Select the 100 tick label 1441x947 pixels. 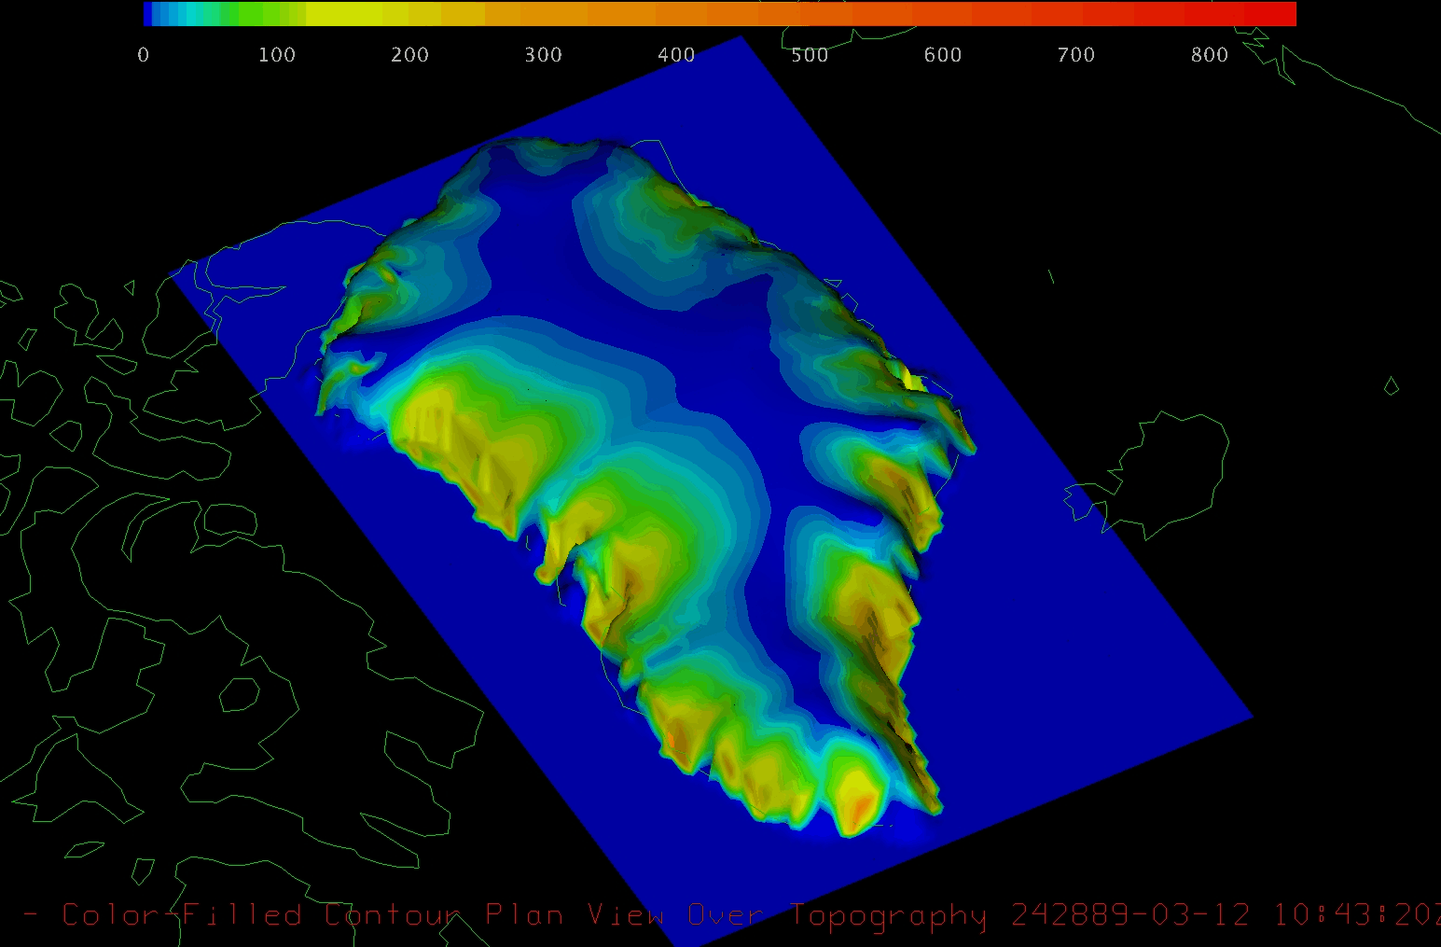tap(276, 55)
